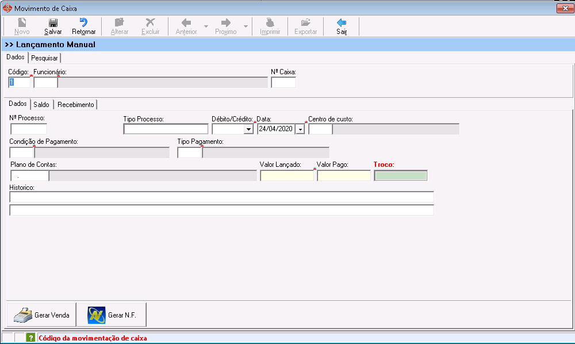Viewport: 575px width, 344px height.
Task: Click the Valor Lançado field
Action: click(287, 175)
